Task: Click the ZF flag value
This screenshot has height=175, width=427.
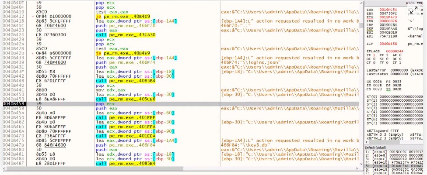Action: point(374,55)
